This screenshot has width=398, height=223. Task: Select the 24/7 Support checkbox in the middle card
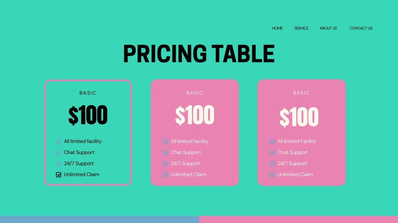pos(166,164)
